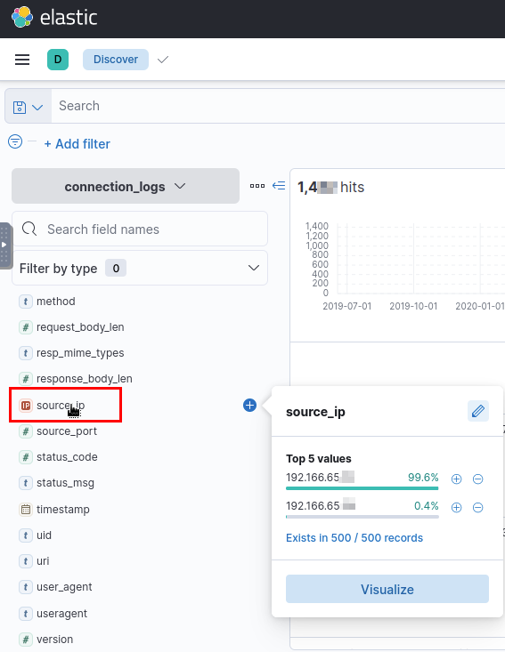This screenshot has width=505, height=652.
Task: Click the Search field names input
Action: tap(140, 229)
